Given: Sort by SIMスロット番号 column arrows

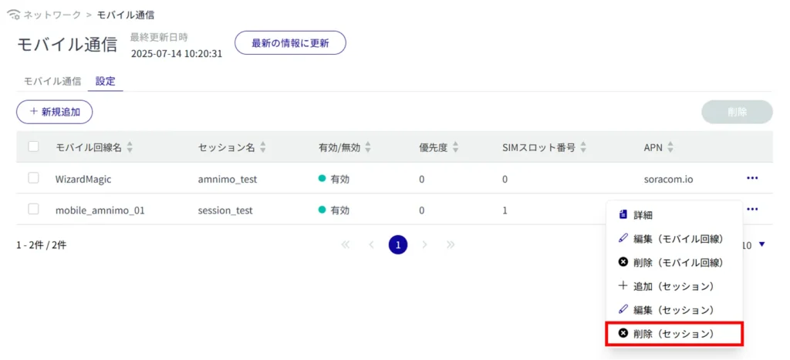Looking at the screenshot, I should click(583, 147).
